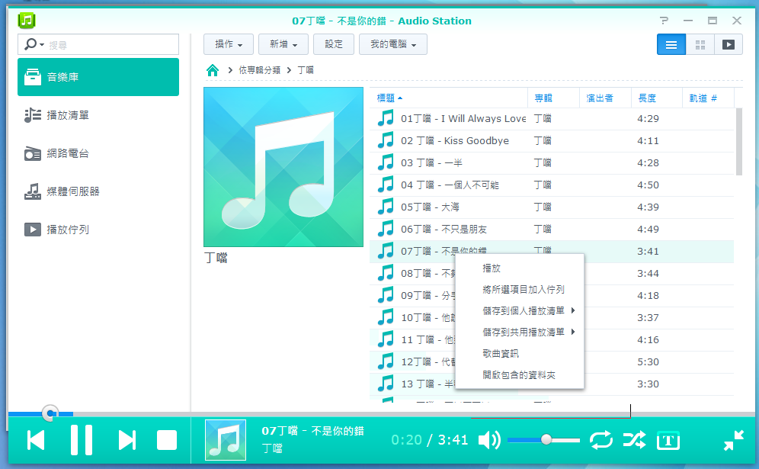The image size is (759, 469).
Task: Click the music note icon of song 10
Action: point(386,317)
